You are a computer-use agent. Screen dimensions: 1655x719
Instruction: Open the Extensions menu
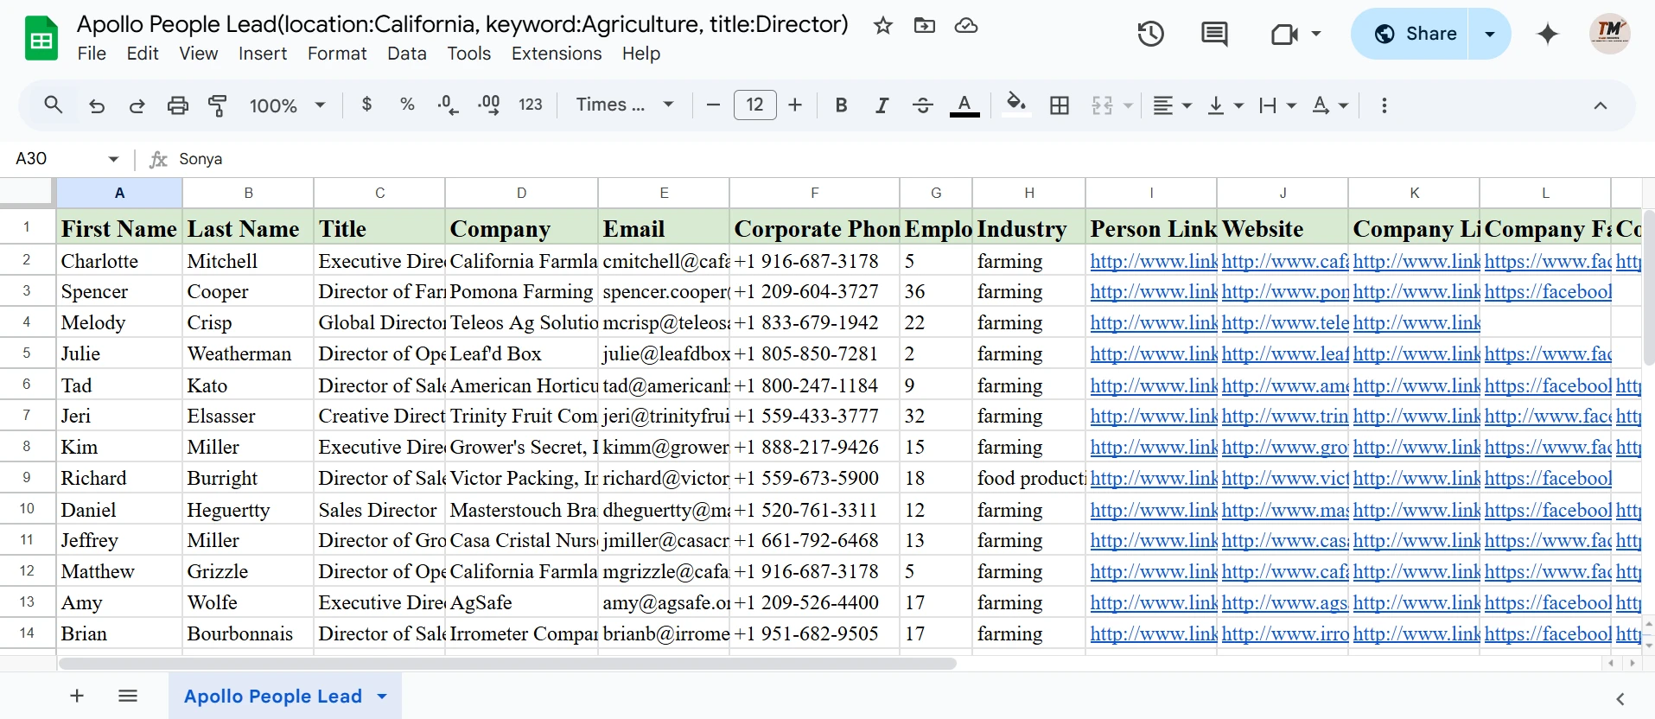tap(557, 54)
